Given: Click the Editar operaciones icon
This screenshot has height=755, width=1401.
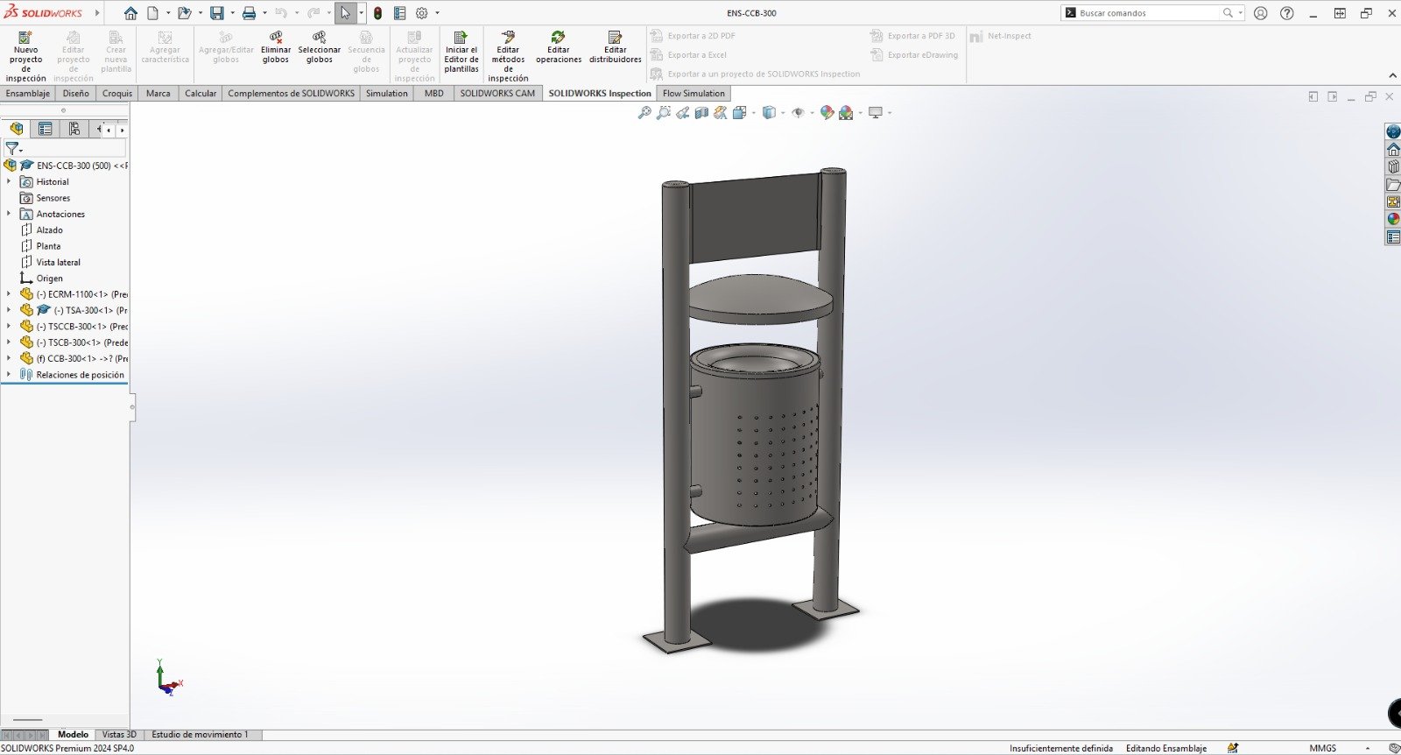Looking at the screenshot, I should (x=558, y=38).
